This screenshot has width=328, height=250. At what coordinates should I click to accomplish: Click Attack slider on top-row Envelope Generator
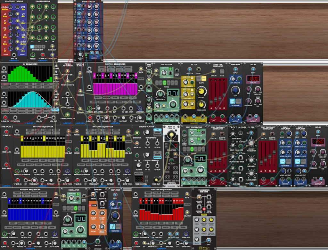pos(211,102)
